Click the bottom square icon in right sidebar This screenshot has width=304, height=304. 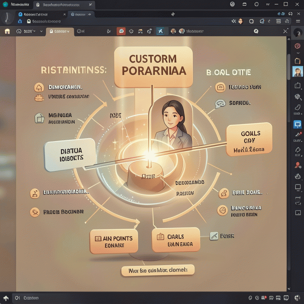pyautogui.click(x=298, y=213)
